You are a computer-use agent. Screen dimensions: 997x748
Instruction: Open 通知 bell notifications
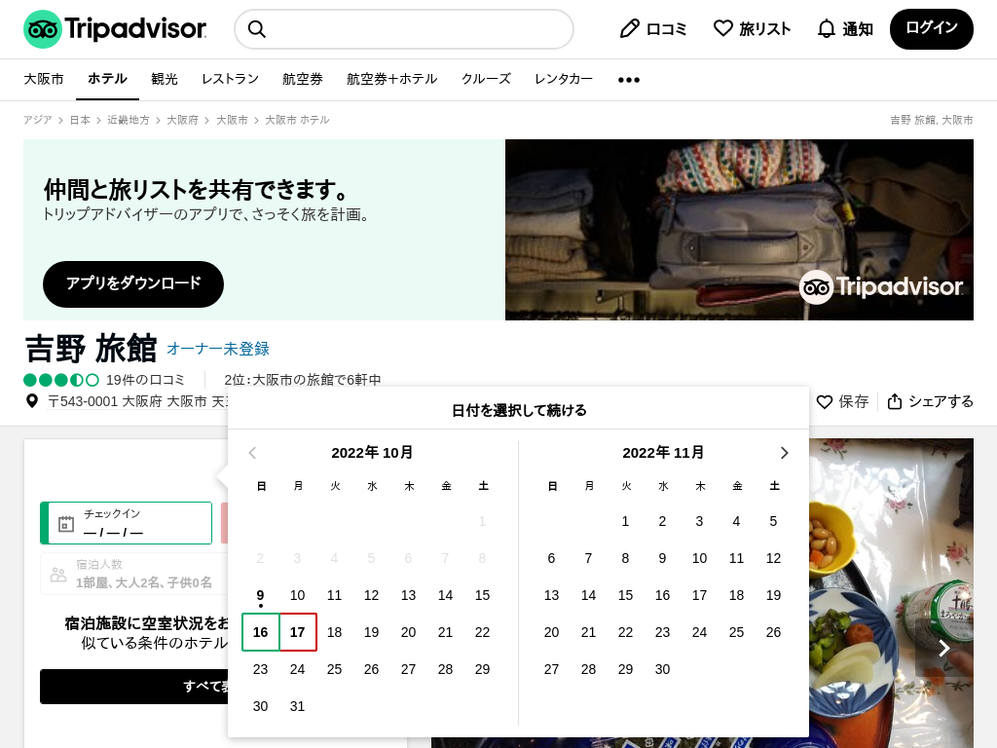coord(845,28)
